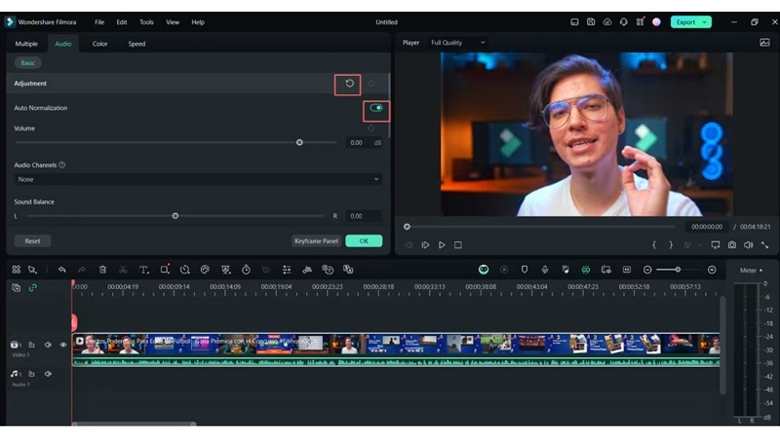
Task: Switch to the Multiple tab
Action: pyautogui.click(x=26, y=44)
